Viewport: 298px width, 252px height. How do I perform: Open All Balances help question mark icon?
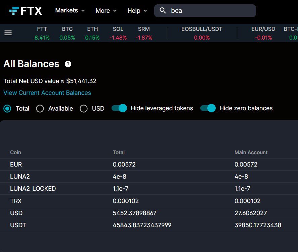(68, 64)
